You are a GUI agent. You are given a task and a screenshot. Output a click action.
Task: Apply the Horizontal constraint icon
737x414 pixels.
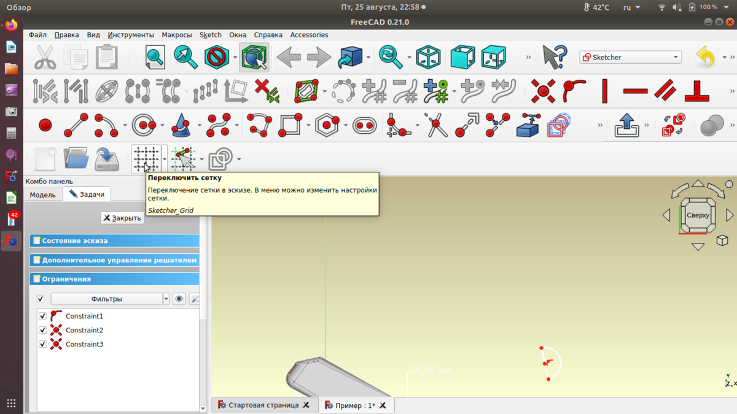(x=635, y=91)
